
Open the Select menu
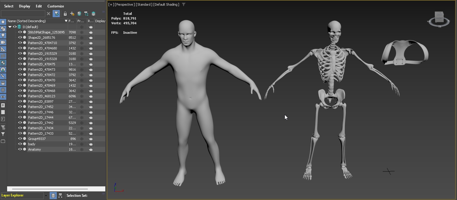(9, 6)
